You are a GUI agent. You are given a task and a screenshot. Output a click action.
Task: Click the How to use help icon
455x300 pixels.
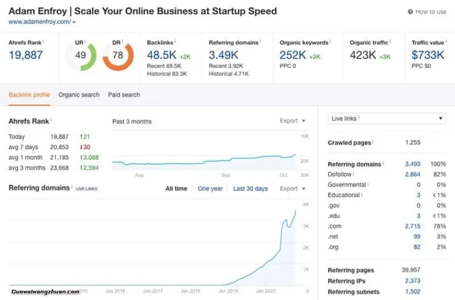[x=410, y=11]
